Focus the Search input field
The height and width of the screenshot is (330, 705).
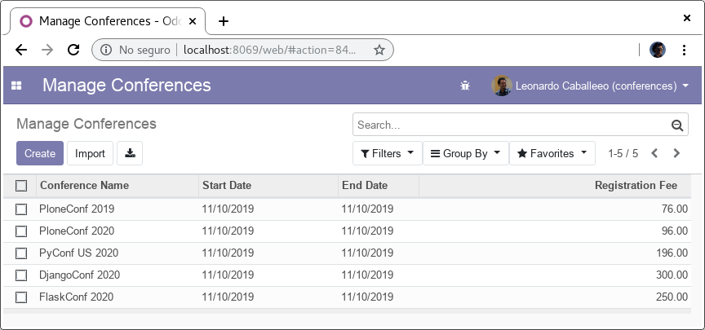(x=510, y=125)
